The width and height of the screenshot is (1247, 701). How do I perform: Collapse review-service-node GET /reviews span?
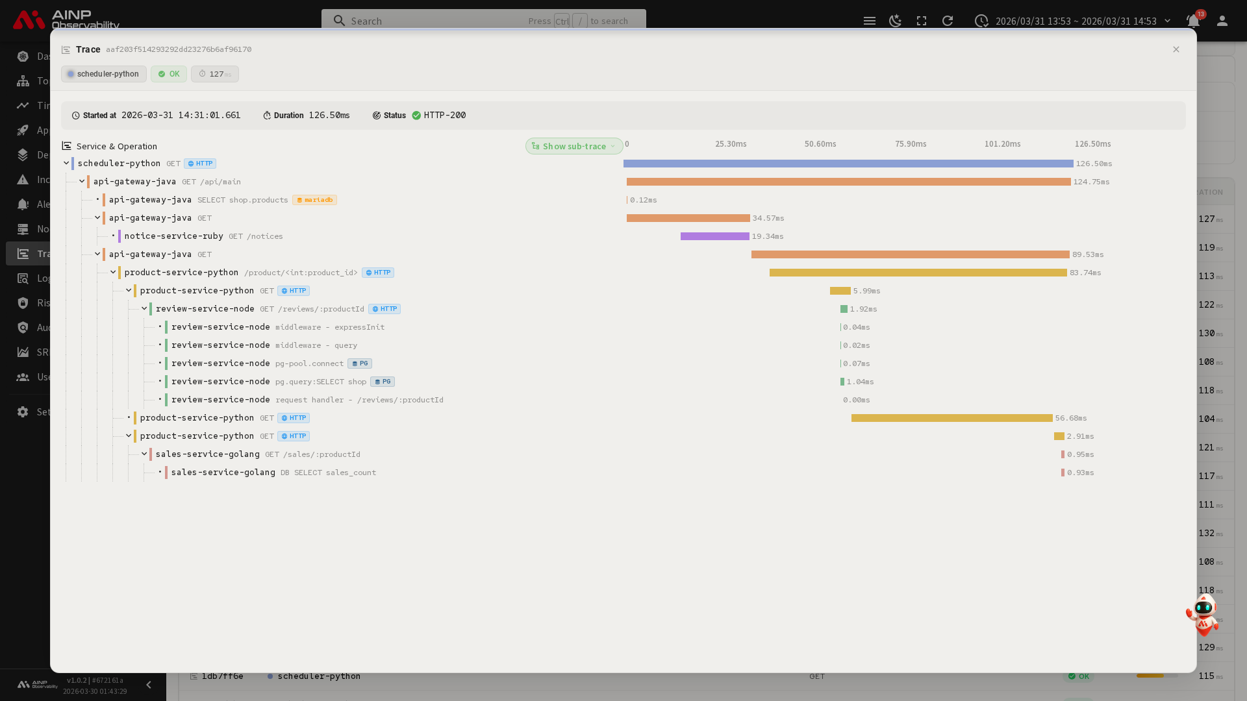144,309
